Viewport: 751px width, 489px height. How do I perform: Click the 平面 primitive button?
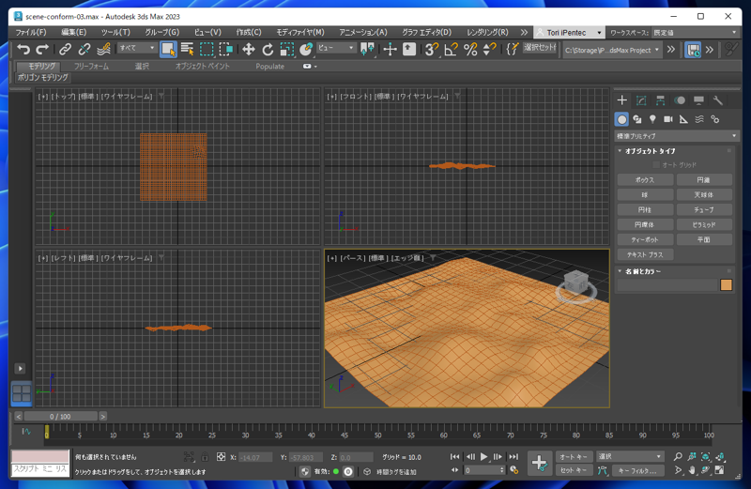703,239
